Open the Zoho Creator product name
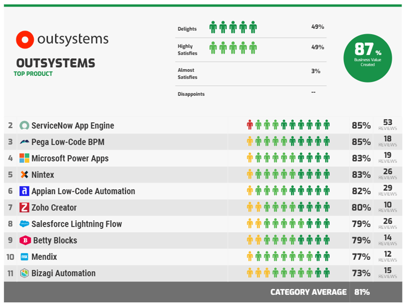This screenshot has width=417, height=305. coord(54,207)
